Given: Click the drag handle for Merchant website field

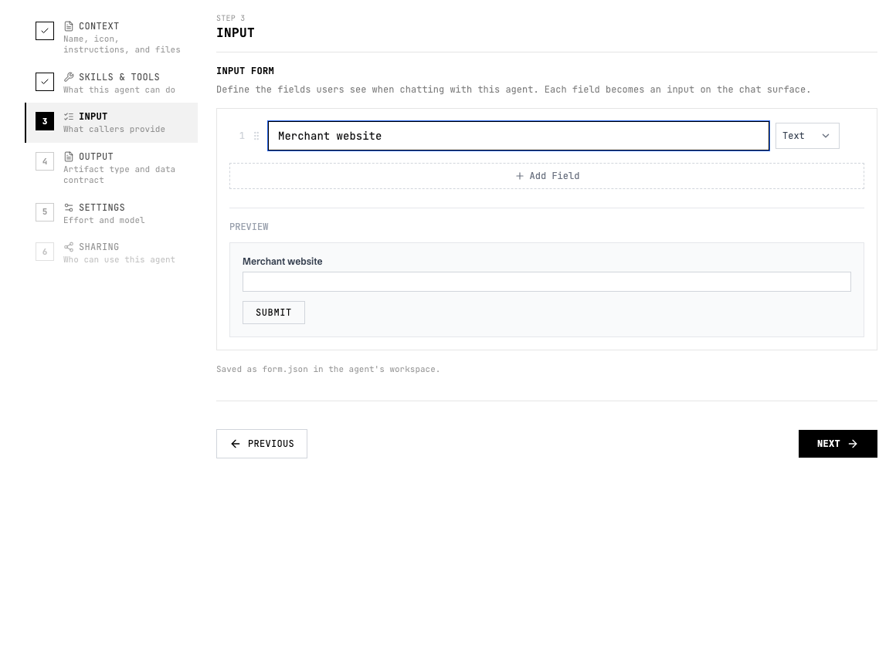Looking at the screenshot, I should click(256, 136).
